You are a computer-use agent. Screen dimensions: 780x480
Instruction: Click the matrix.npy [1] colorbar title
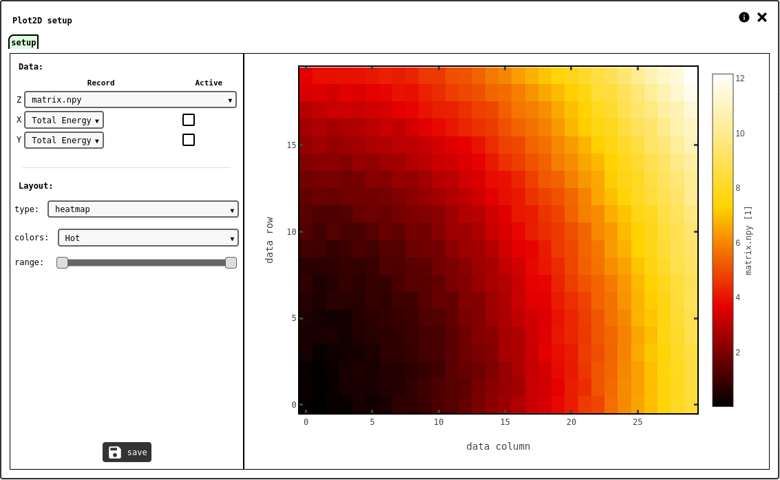tap(748, 240)
